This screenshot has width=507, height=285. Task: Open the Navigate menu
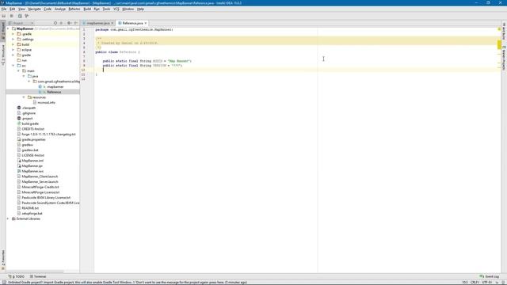[x=34, y=9]
